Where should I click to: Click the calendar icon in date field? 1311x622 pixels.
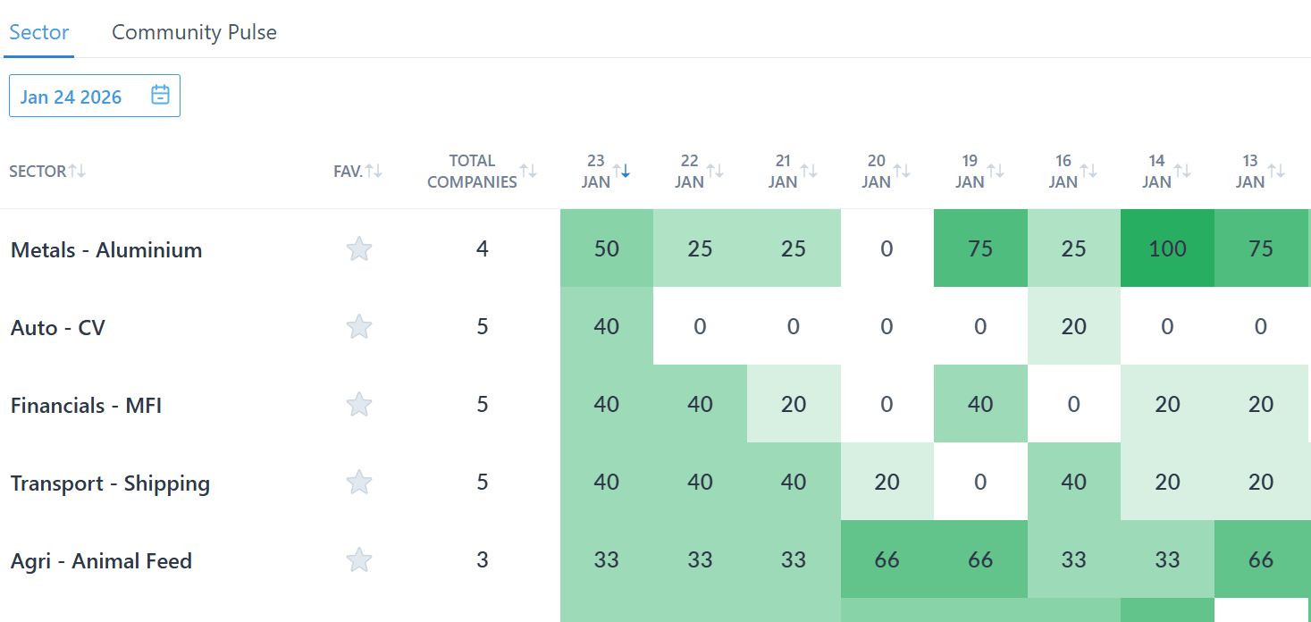[x=160, y=95]
